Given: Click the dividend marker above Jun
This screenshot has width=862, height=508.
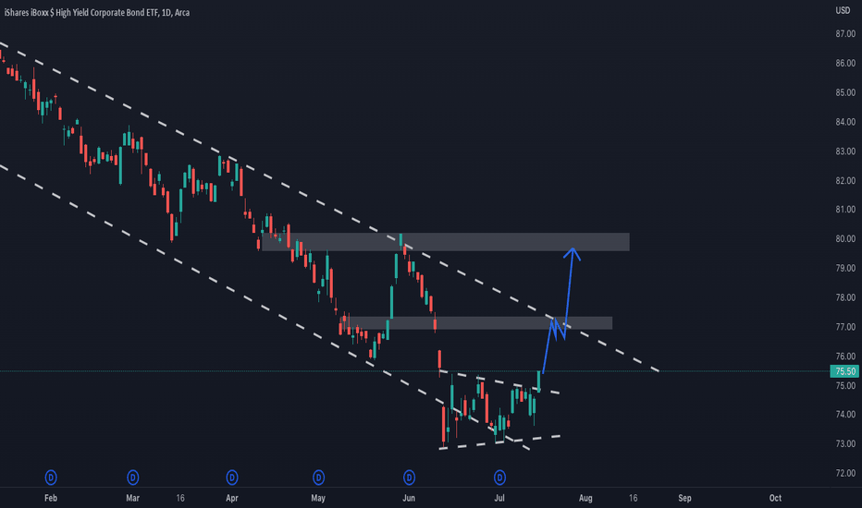Looking at the screenshot, I should (409, 478).
